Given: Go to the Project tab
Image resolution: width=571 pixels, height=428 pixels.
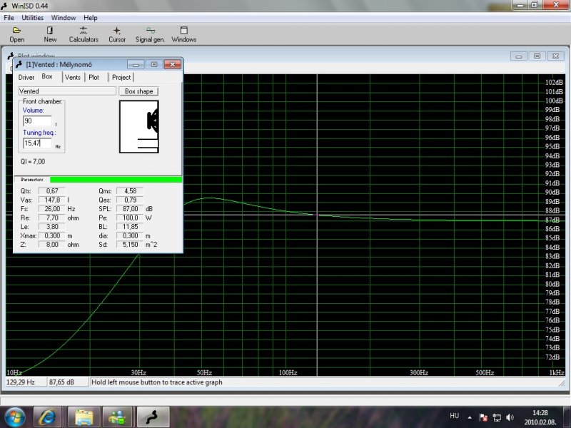Looking at the screenshot, I should click(x=121, y=77).
